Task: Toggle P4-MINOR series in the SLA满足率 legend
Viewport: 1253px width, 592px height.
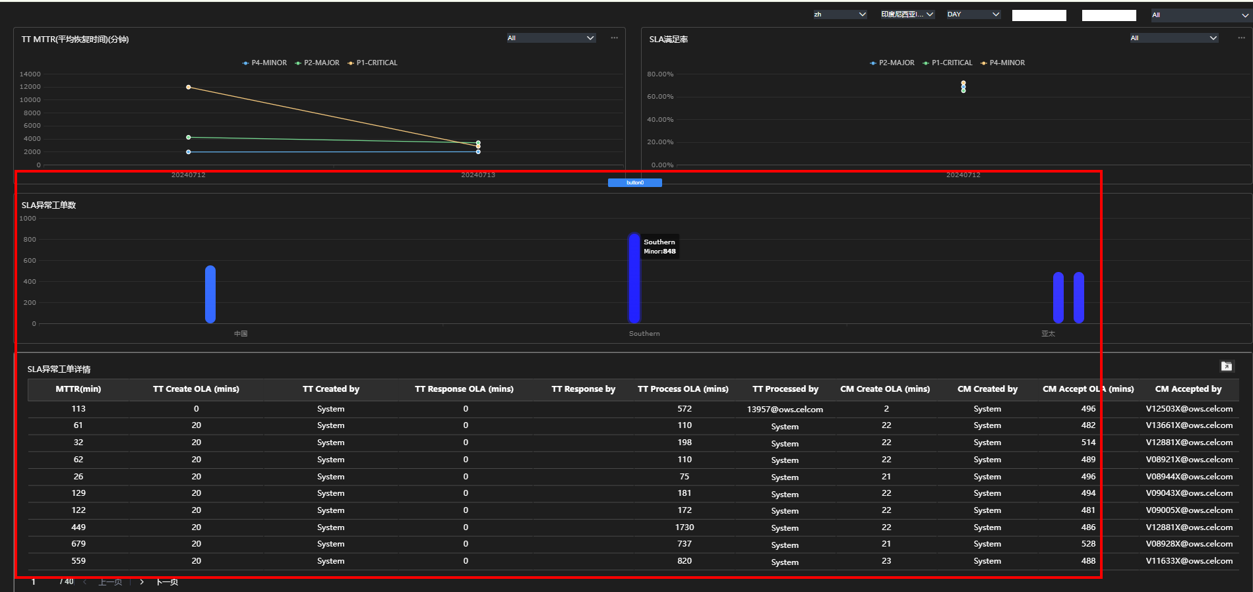Action: (x=1003, y=63)
